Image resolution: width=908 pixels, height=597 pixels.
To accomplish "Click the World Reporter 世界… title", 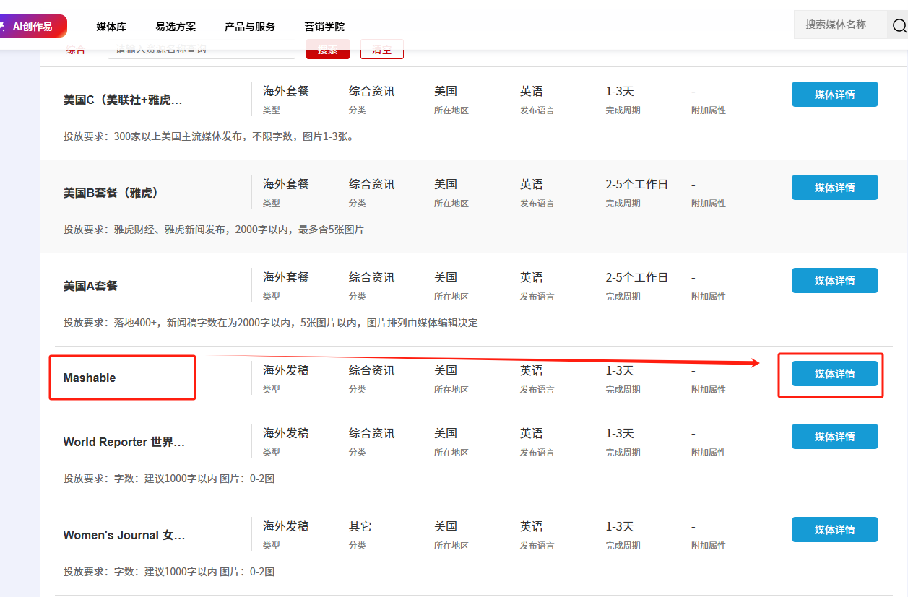I will tap(124, 443).
